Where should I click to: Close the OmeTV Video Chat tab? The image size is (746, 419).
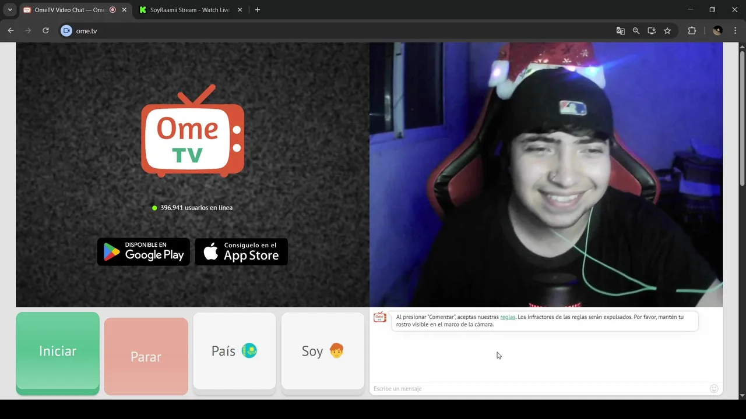tap(124, 10)
